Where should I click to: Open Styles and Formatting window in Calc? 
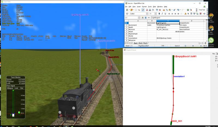127,14
